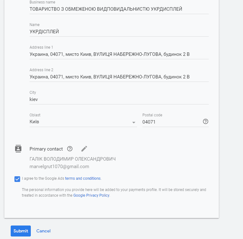The width and height of the screenshot is (243, 239).
Task: Click the Cancel button
Action: click(43, 231)
